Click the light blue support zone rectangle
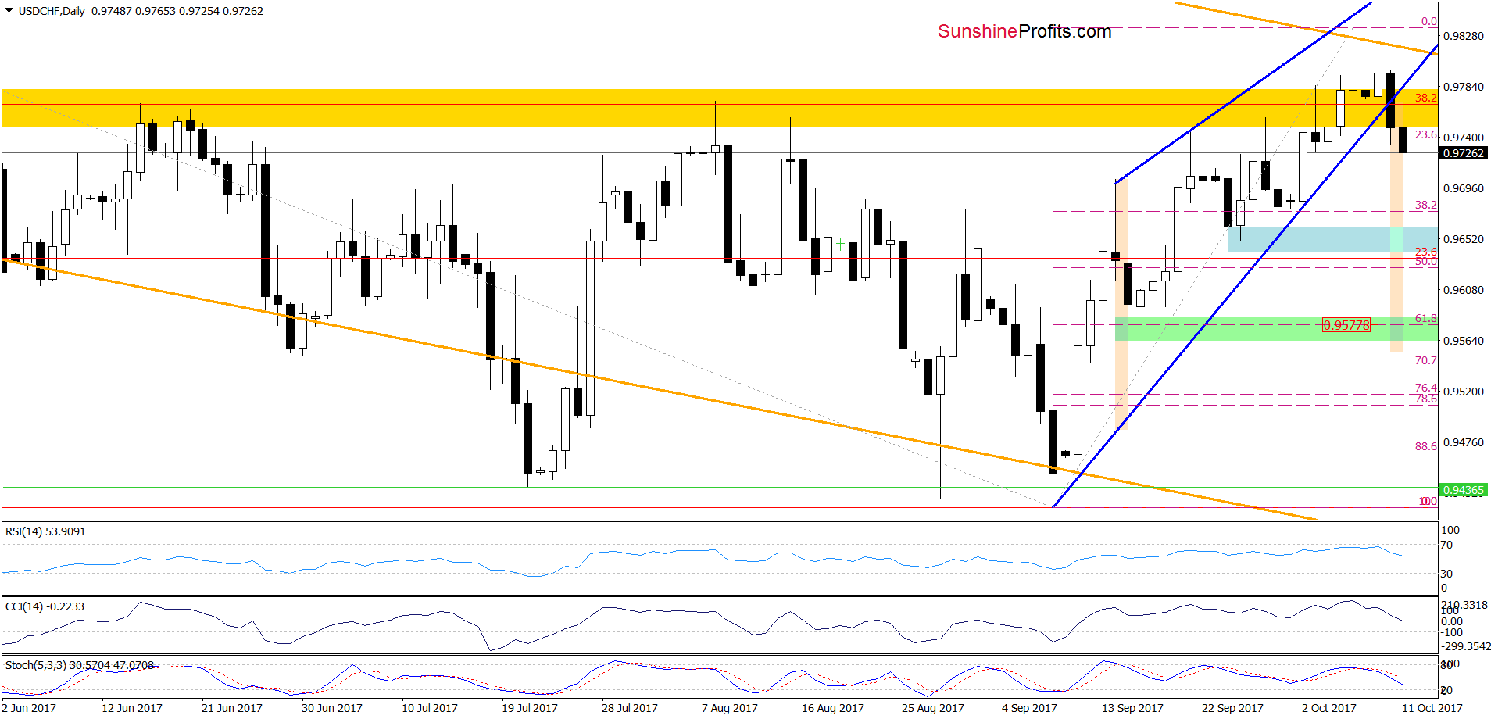This screenshot has height=719, width=1491. point(1332,239)
